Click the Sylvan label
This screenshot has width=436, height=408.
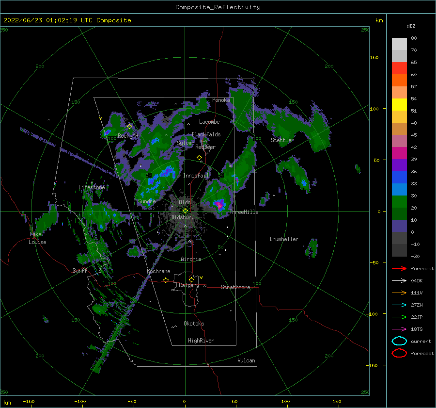coord(186,143)
